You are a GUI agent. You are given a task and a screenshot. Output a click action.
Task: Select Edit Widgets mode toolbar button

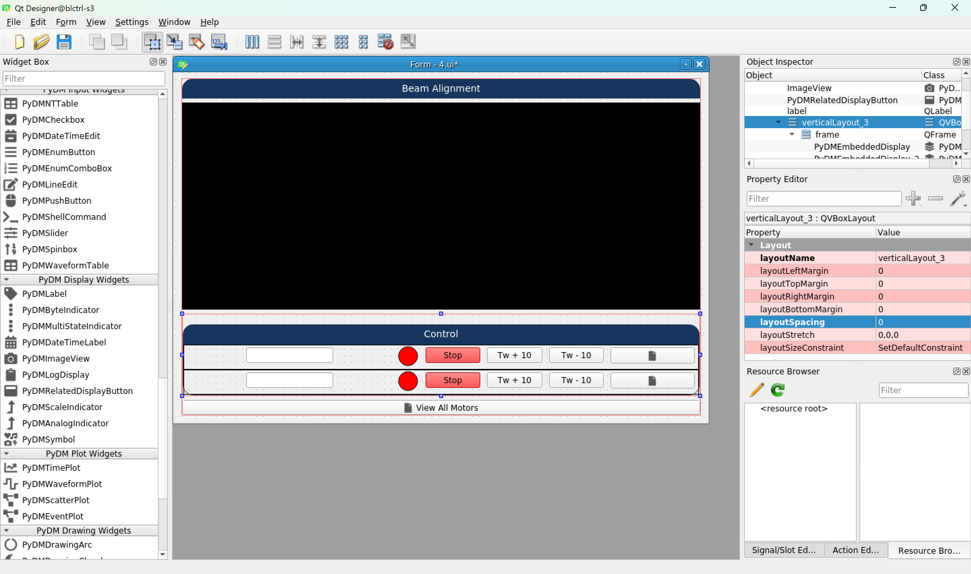(x=152, y=42)
